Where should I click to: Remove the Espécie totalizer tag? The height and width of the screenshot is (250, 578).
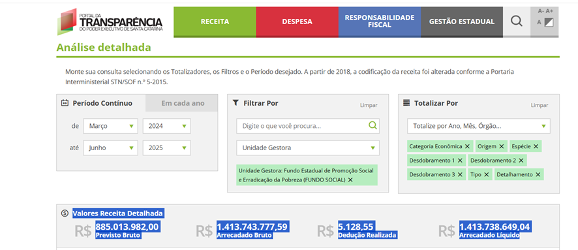(x=536, y=146)
